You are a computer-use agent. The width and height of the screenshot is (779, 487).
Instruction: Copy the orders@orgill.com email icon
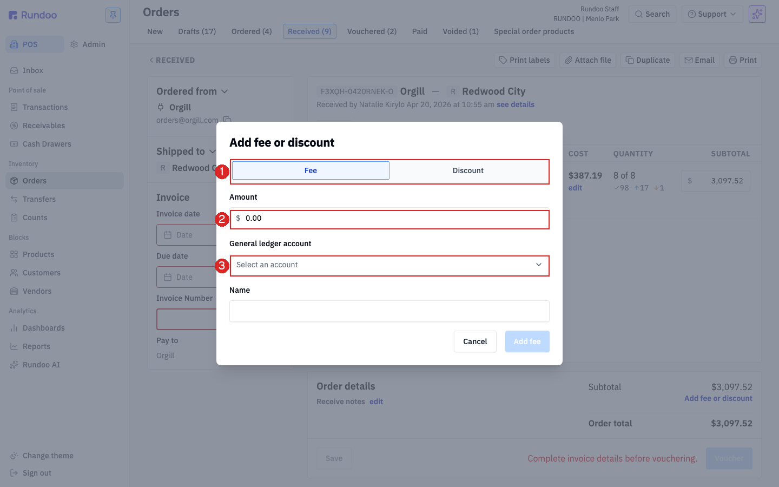click(x=227, y=120)
